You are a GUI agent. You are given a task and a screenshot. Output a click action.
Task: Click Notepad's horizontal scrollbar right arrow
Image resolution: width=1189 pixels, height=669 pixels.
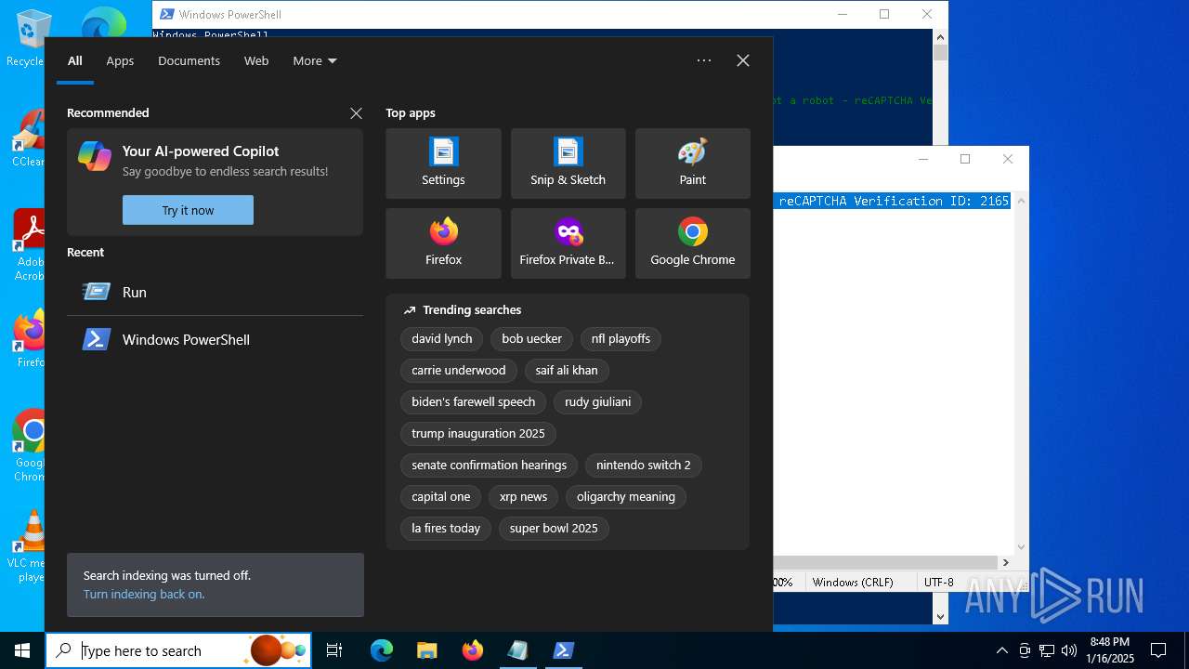1006,562
